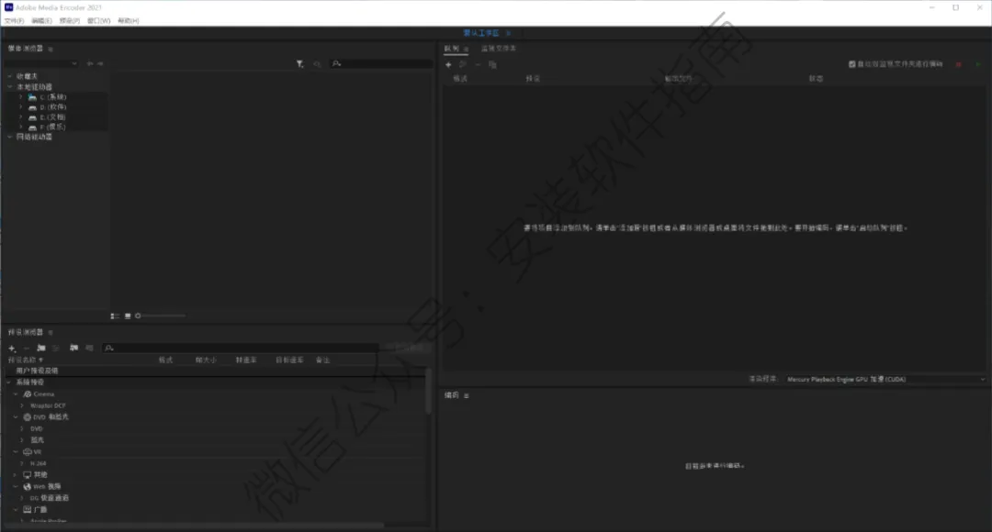The width and height of the screenshot is (992, 532).
Task: Expand the Wraptor DCP preset group
Action: (x=22, y=405)
